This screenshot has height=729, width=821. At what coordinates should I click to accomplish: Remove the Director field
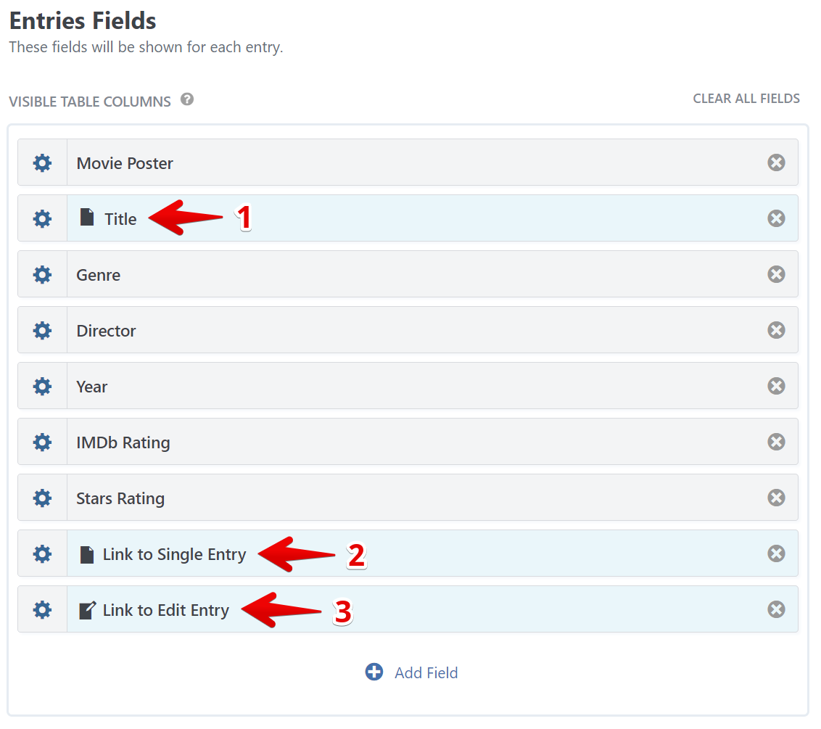(776, 330)
